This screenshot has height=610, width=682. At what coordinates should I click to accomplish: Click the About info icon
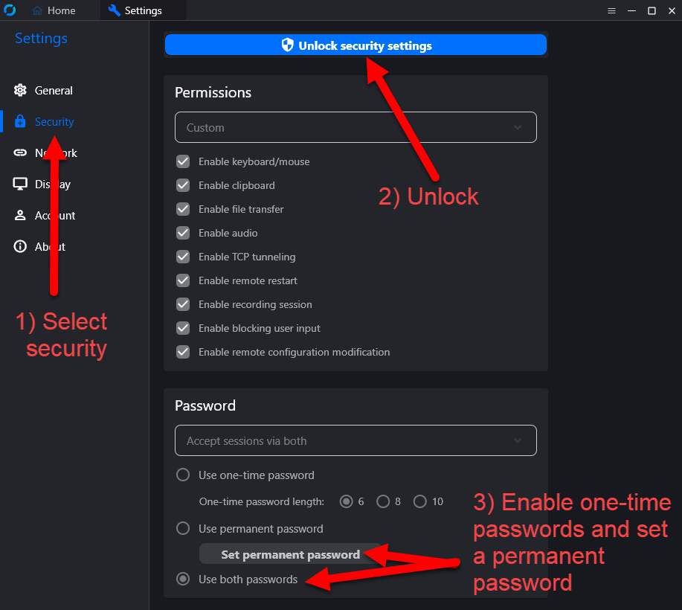pyautogui.click(x=20, y=247)
